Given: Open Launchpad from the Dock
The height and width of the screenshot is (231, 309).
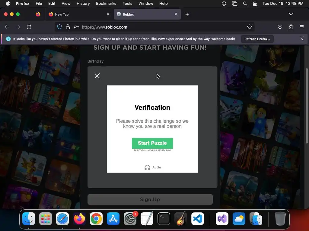Looking at the screenshot, I should coord(46,219).
